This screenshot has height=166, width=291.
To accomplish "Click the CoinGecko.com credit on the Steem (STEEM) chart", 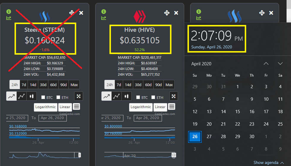I will (70, 114).
